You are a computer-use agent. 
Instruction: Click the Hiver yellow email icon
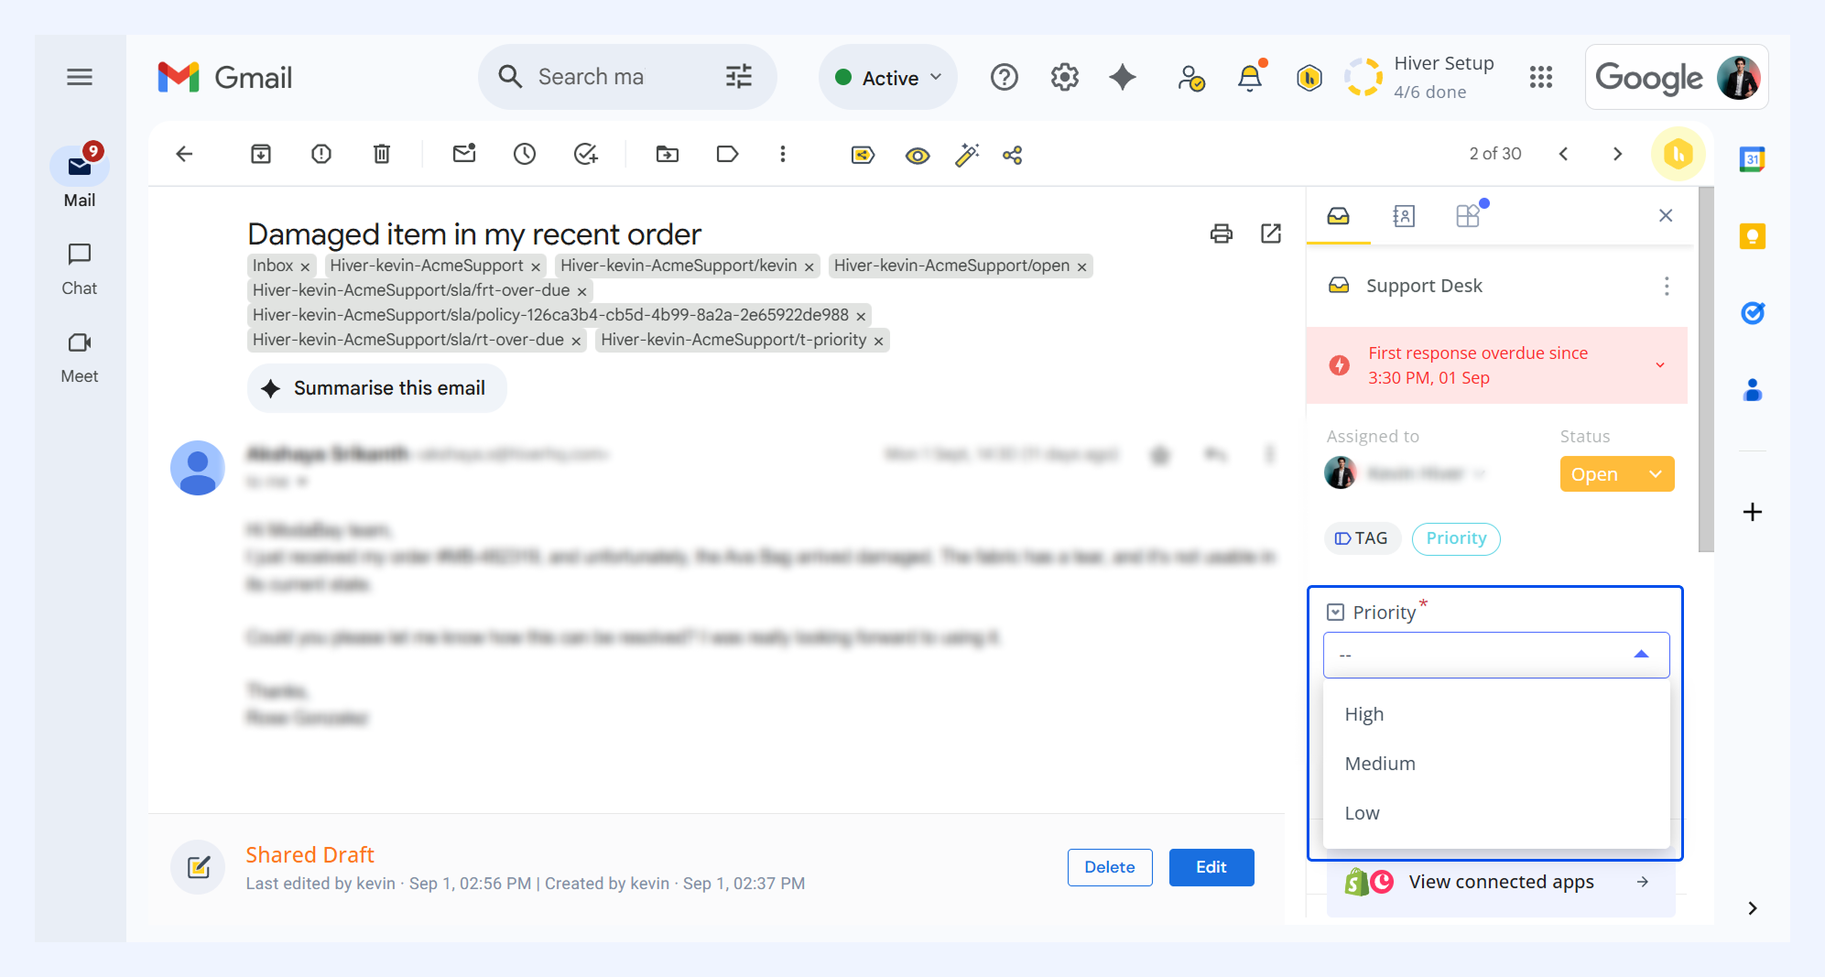coord(863,155)
